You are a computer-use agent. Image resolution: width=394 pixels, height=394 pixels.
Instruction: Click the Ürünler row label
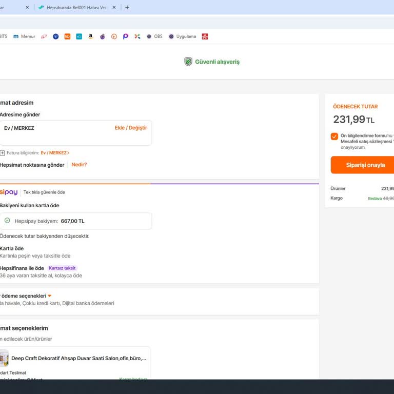[338, 188]
